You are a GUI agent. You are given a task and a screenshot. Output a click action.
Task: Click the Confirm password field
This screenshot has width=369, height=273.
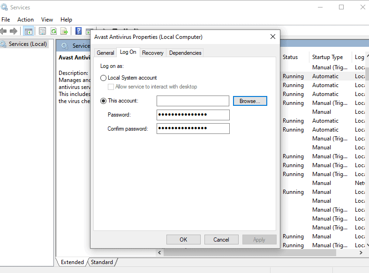pos(193,128)
